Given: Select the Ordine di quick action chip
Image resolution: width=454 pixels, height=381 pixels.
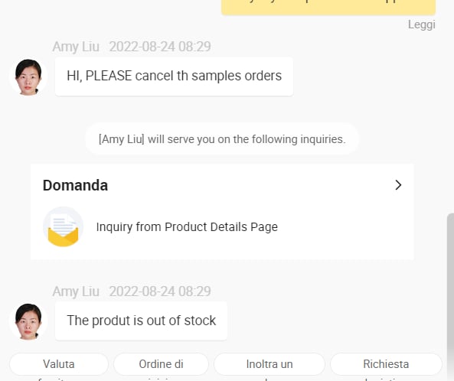Looking at the screenshot, I should pos(161,364).
